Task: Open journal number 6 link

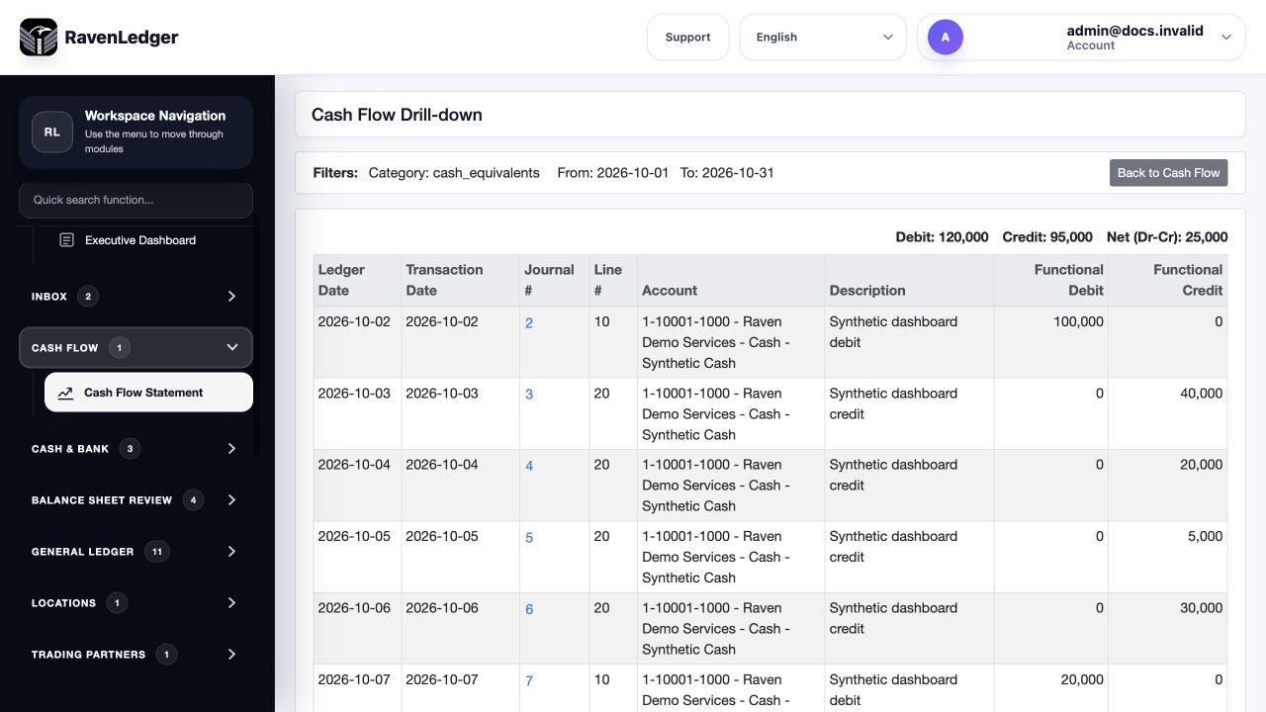Action: click(x=529, y=609)
